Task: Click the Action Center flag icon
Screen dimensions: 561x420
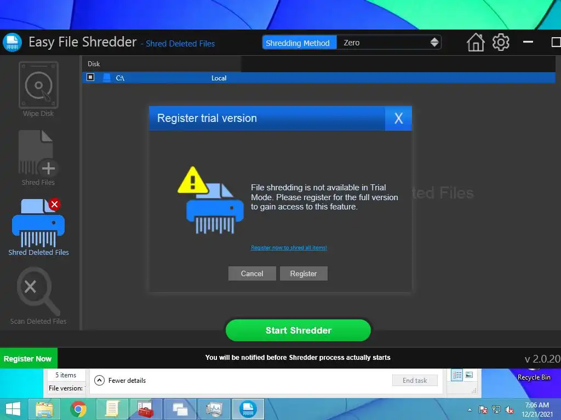Action: coord(483,410)
